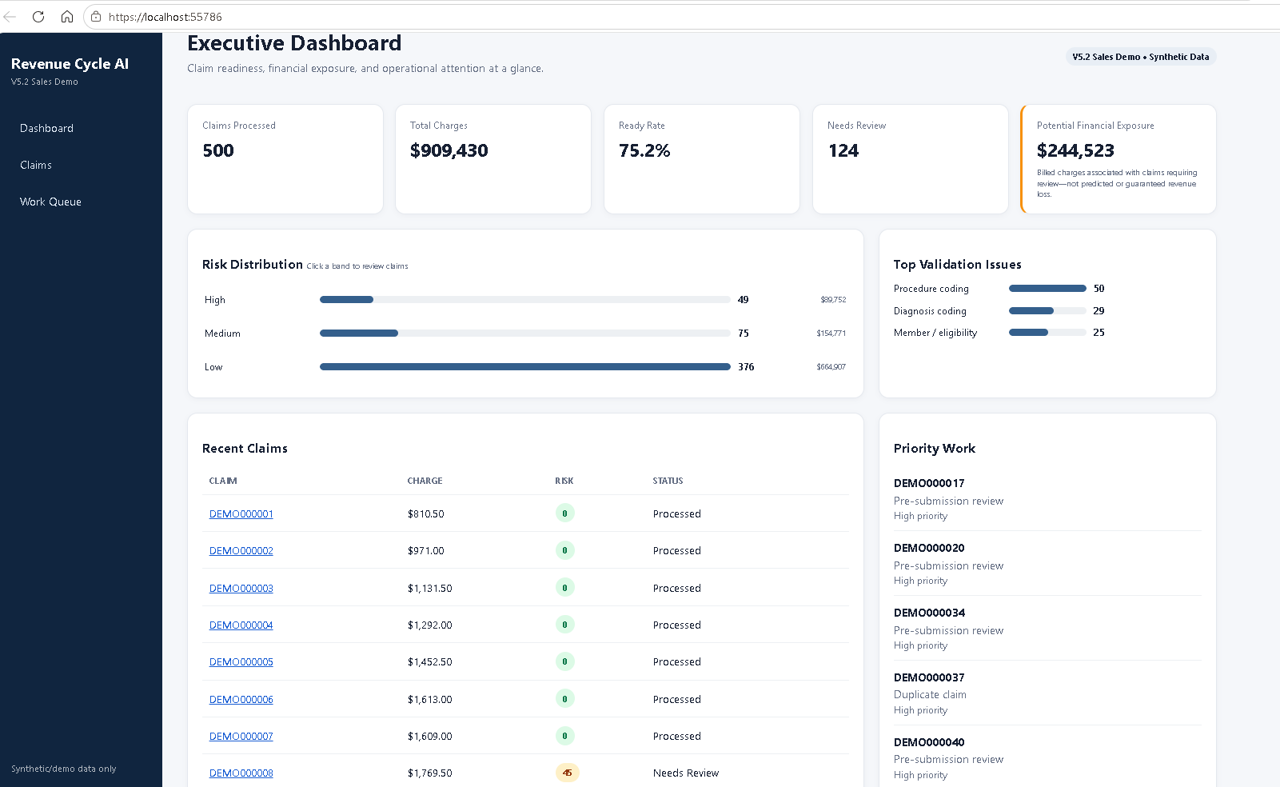Click the CHARGE column header

point(425,481)
